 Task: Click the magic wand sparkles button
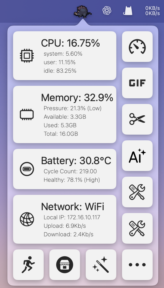tap(101, 265)
